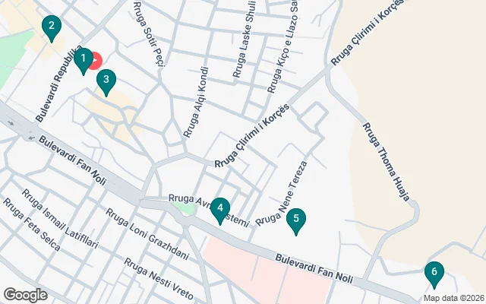
Task: Click the Rruga Alqi Kondi label
Action: 196,102
